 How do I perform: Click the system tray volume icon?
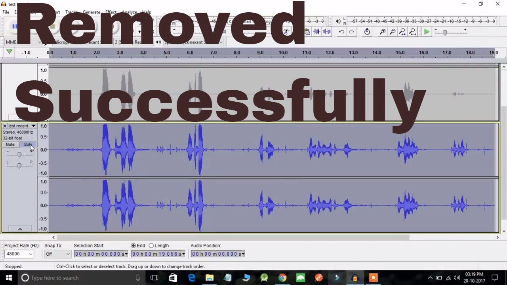457,277
